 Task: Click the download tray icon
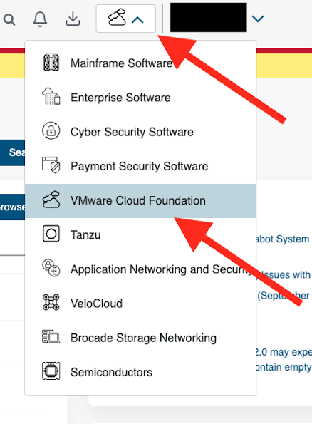coord(73,19)
